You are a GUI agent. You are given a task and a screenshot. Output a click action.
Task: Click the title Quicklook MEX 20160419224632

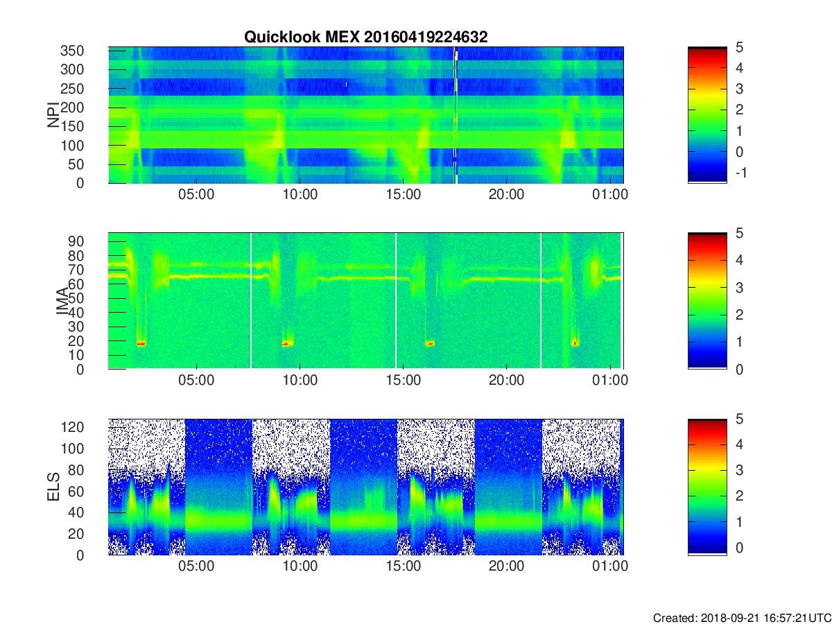click(x=365, y=37)
